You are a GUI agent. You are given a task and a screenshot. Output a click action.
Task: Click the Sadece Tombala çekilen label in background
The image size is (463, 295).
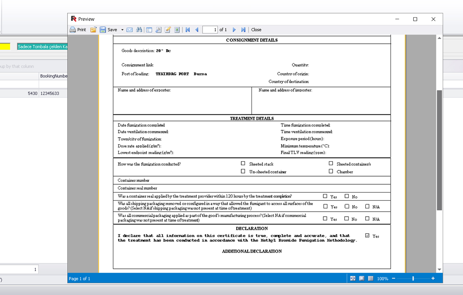tap(42, 47)
